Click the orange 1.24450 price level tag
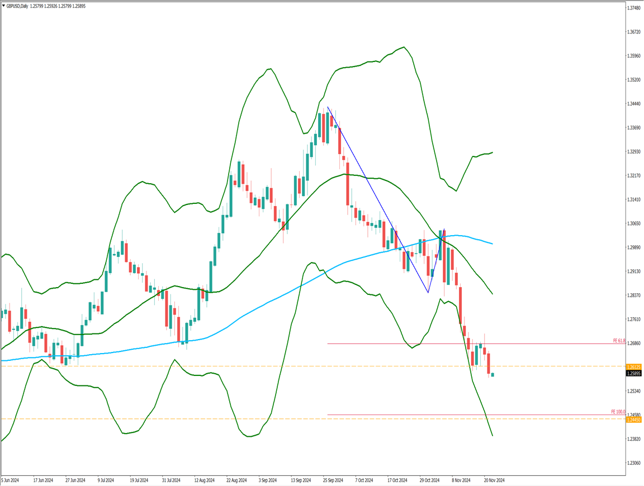Viewport: 644px width, 486px height. [x=634, y=419]
